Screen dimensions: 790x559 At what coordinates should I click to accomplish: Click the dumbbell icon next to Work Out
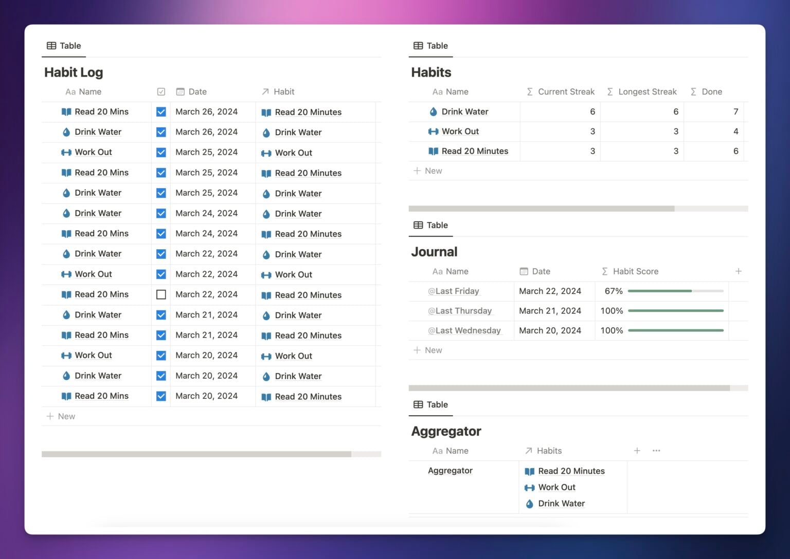[66, 152]
